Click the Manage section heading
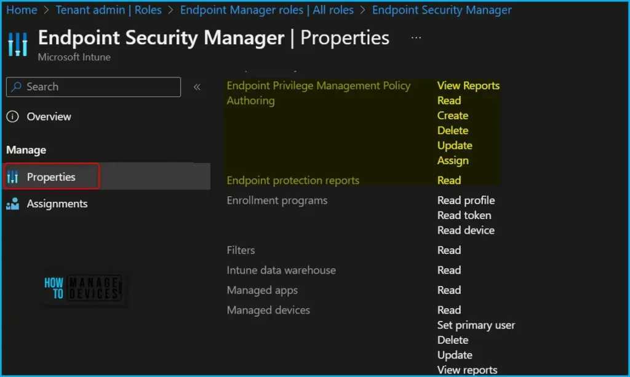630x377 pixels. tap(26, 150)
